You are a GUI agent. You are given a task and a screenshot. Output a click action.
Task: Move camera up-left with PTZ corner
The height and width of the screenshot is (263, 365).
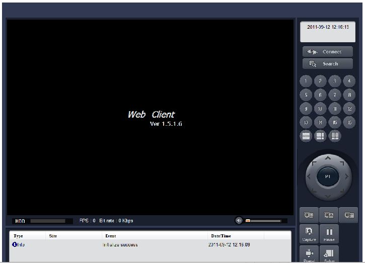pos(314,163)
